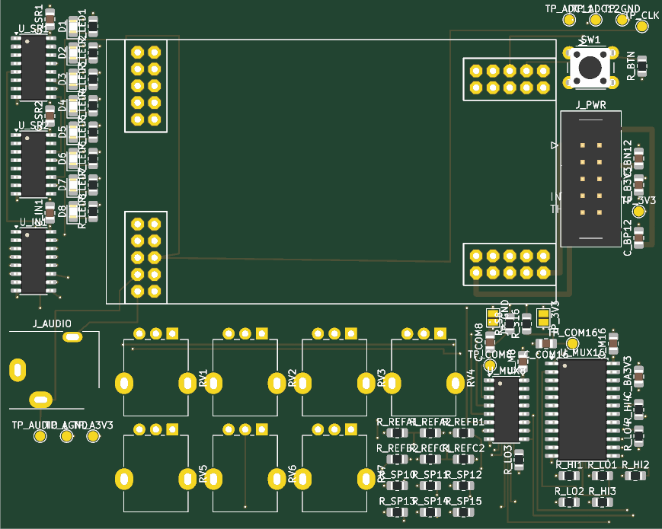Click resistor R_LO3 below U_MUX8
This screenshot has height=529, width=662.
[519, 460]
